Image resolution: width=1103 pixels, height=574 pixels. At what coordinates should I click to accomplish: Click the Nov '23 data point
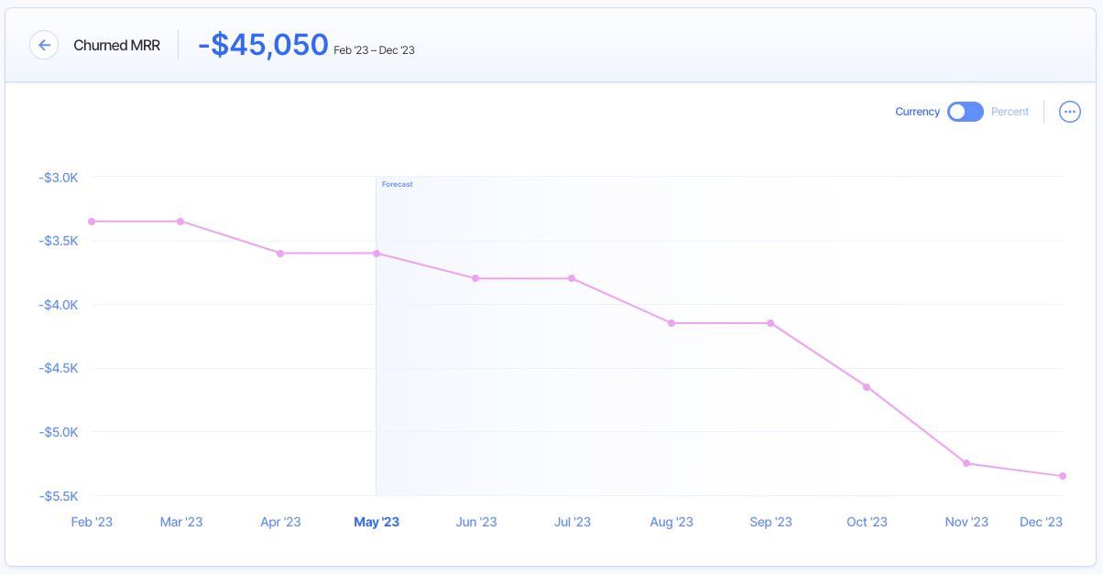pyautogui.click(x=964, y=464)
